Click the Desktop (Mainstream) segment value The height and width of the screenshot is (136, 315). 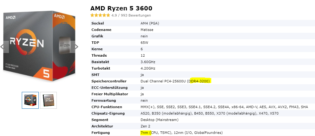(x=160, y=120)
